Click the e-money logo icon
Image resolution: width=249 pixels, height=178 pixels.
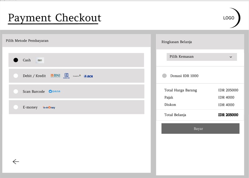[x=49, y=107]
